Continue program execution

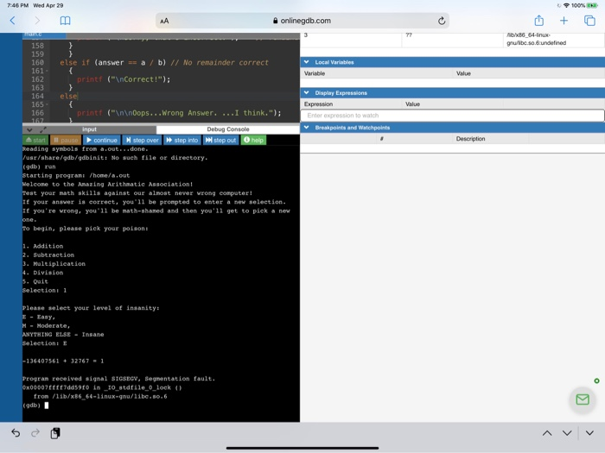pos(102,140)
